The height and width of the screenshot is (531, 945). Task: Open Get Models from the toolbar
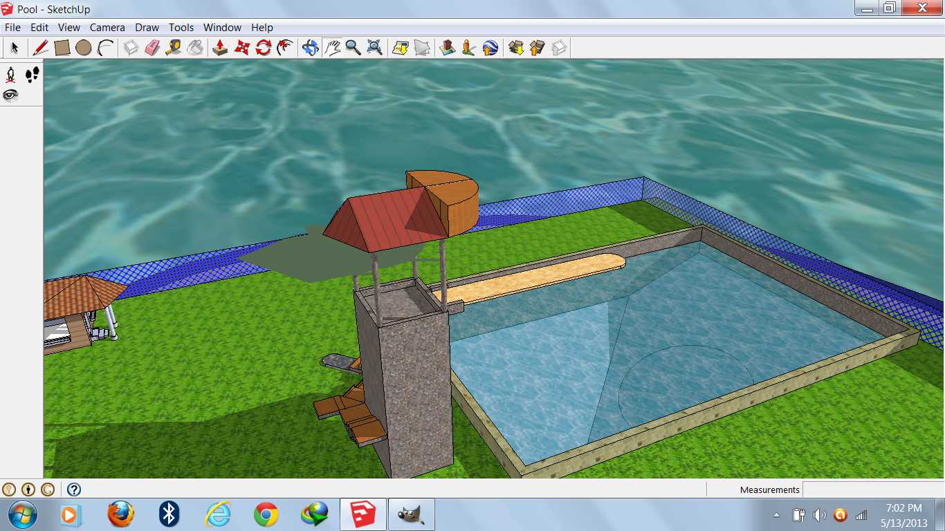point(516,48)
